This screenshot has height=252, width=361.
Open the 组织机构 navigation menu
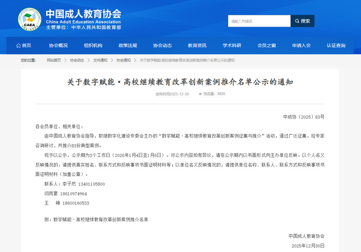coord(93,46)
